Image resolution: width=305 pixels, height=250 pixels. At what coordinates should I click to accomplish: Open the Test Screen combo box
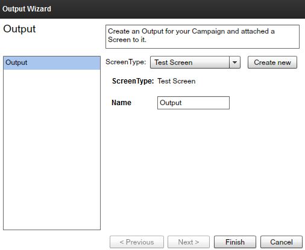pos(195,62)
